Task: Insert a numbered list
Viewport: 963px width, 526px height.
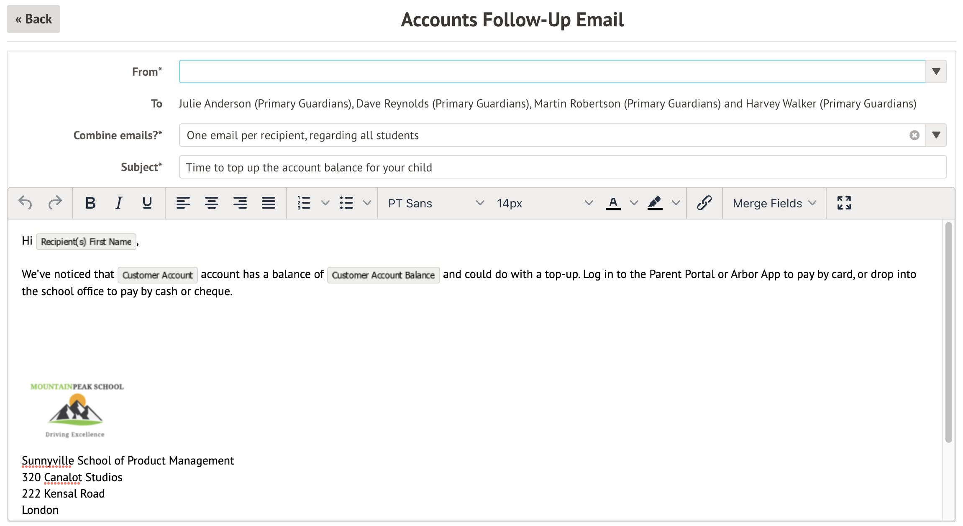Action: coord(304,203)
